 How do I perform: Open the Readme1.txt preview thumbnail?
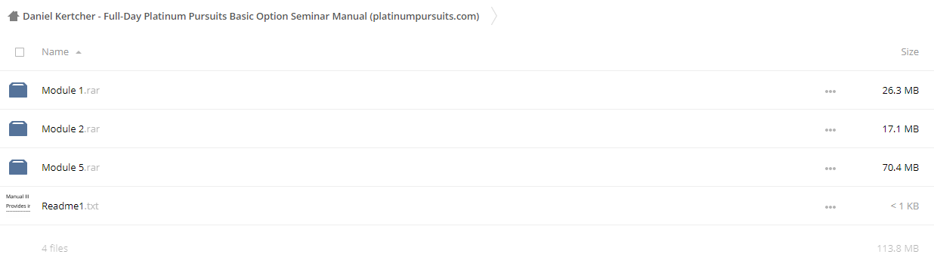18,201
